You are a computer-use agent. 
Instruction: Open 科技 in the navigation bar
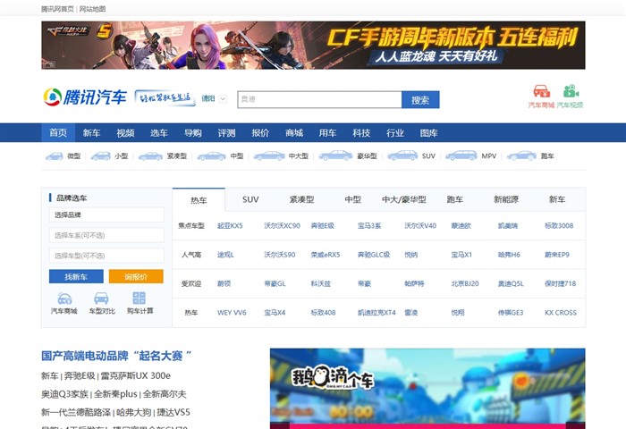click(x=361, y=133)
